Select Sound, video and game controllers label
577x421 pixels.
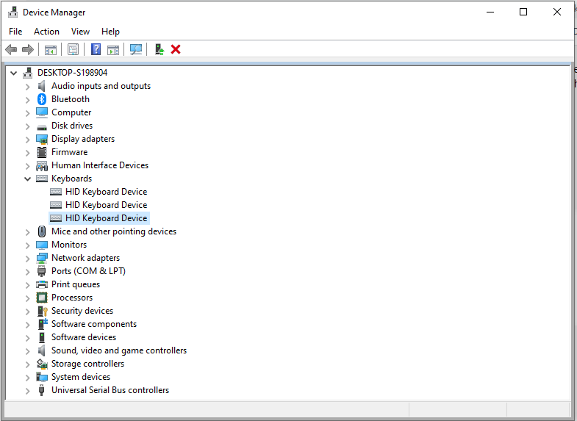119,350
